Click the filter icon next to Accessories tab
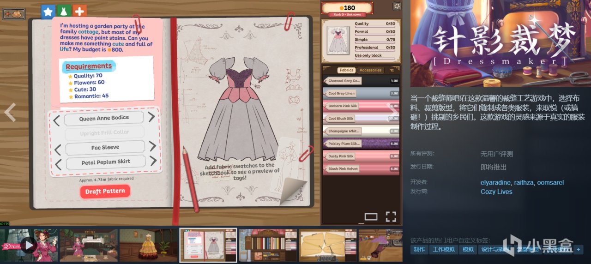The image size is (591, 264). (392, 70)
